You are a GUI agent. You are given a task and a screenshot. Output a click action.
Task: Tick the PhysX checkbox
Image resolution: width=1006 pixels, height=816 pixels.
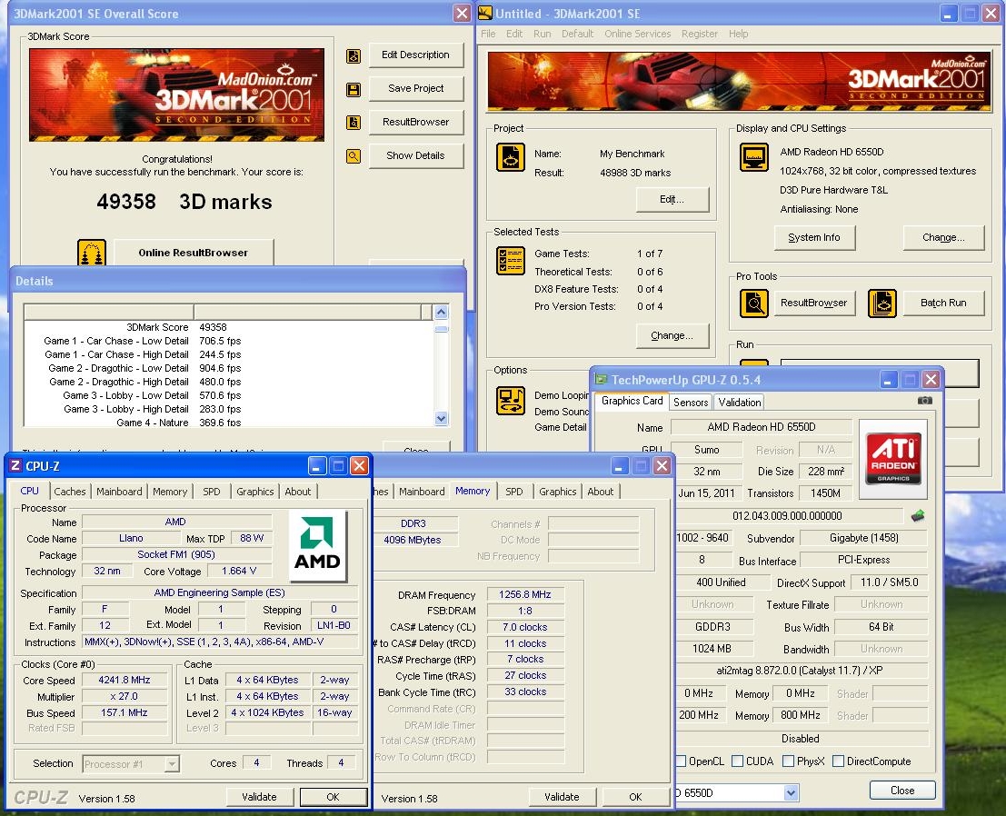[788, 761]
